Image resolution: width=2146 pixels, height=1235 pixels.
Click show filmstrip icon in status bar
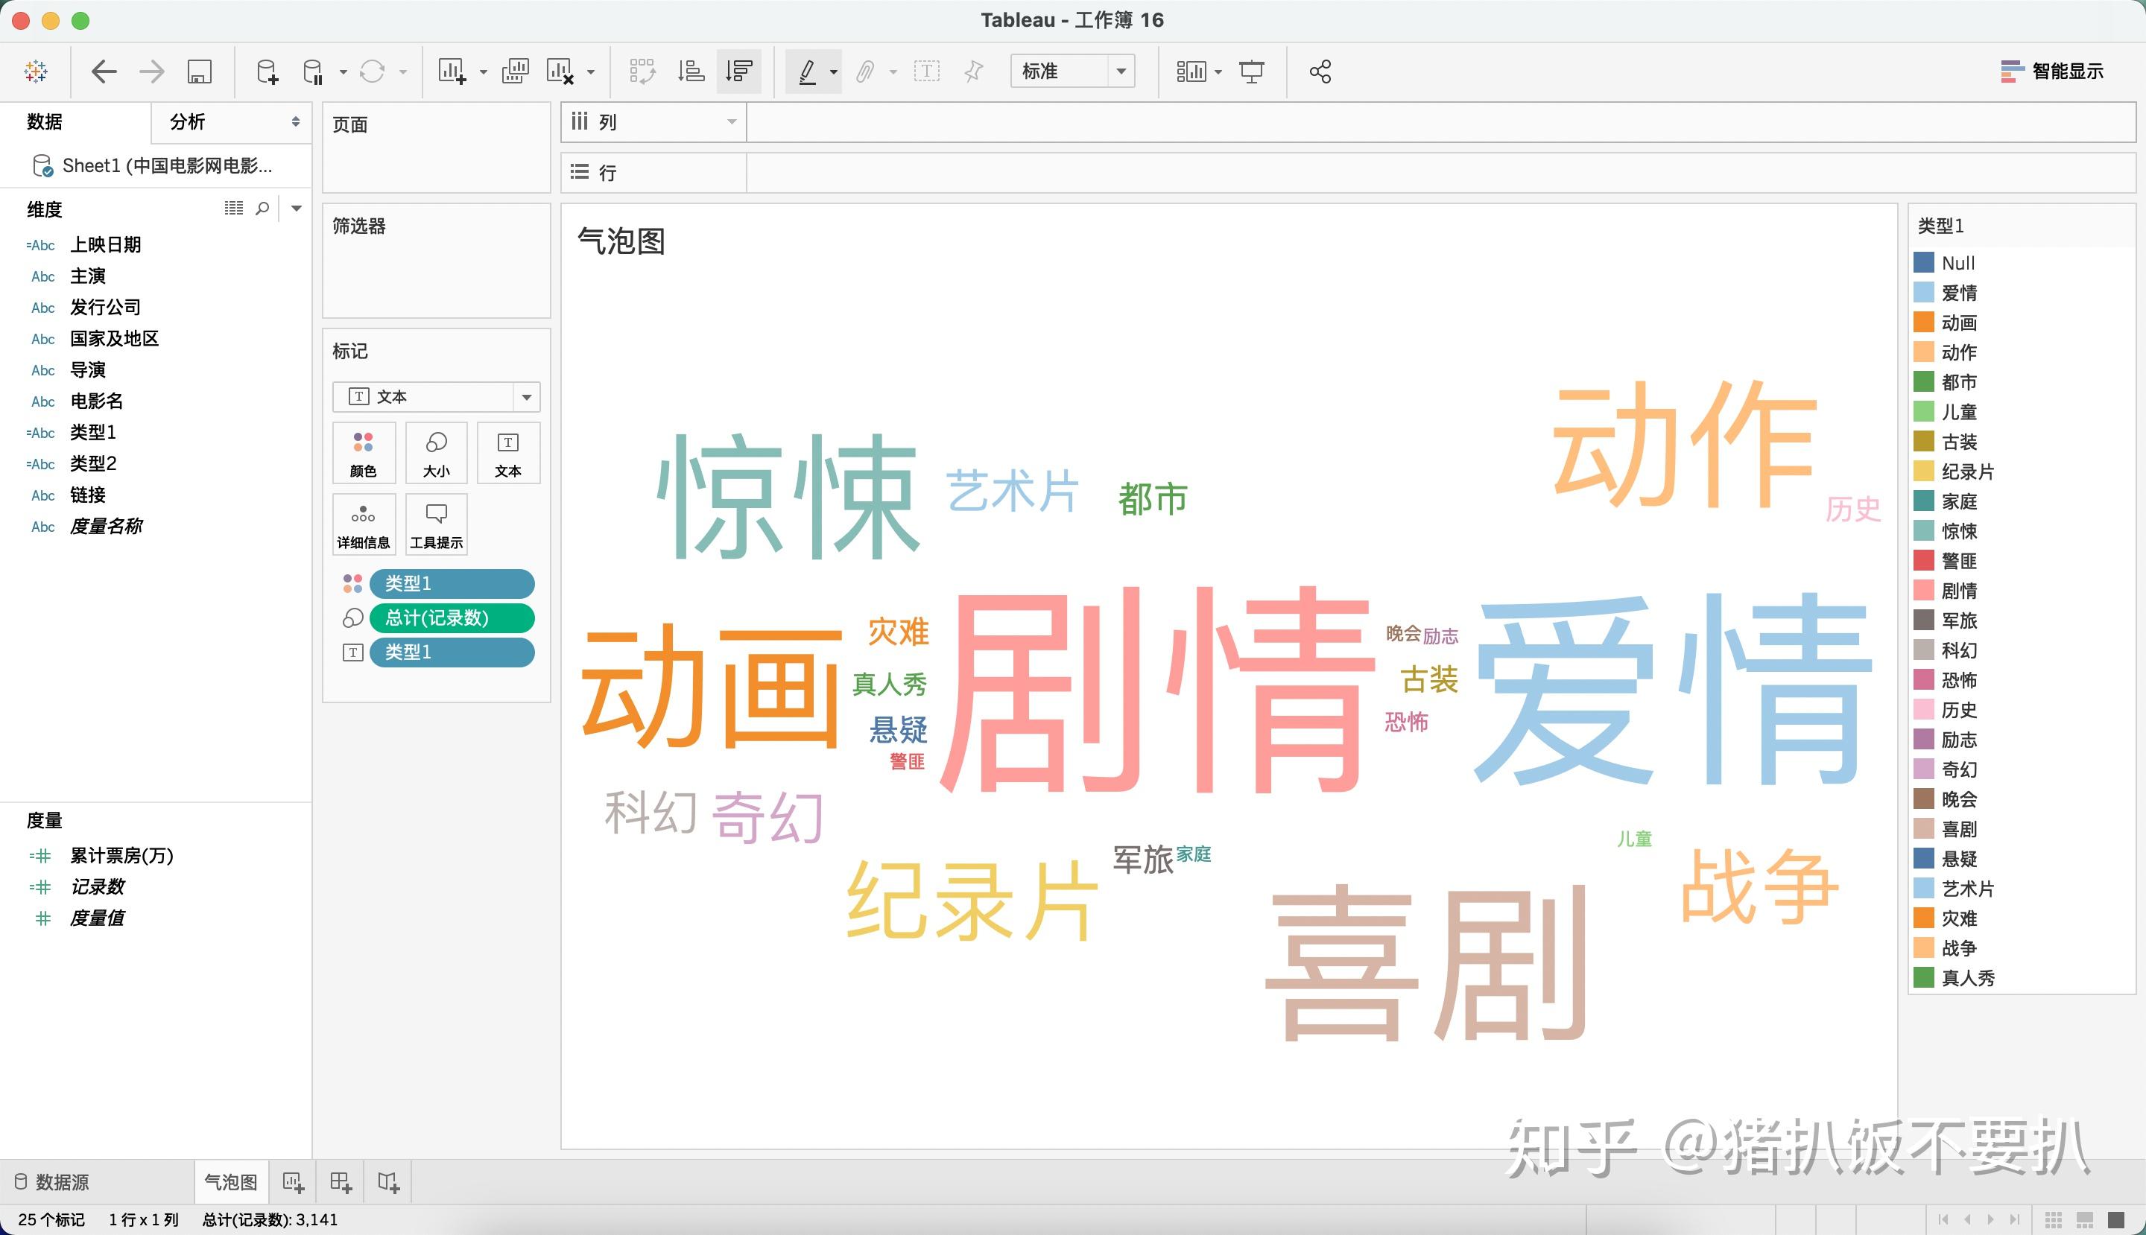pyautogui.click(x=2085, y=1220)
